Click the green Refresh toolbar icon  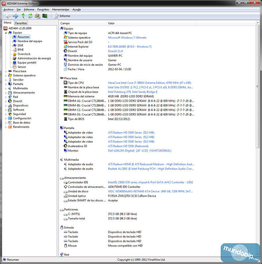pos(30,16)
